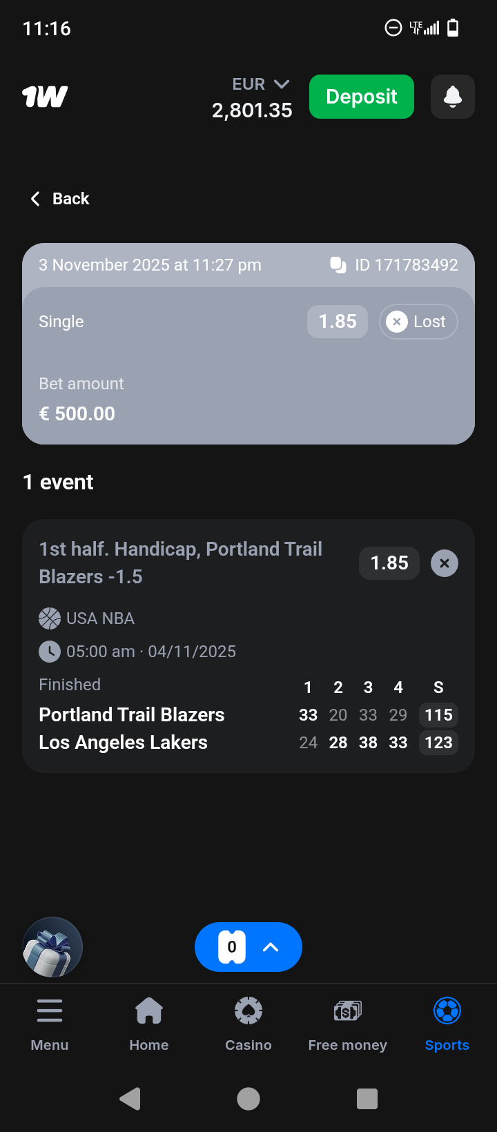Go back using the Back chevron

click(36, 199)
